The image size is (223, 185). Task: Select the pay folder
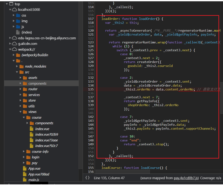[x=35, y=163]
